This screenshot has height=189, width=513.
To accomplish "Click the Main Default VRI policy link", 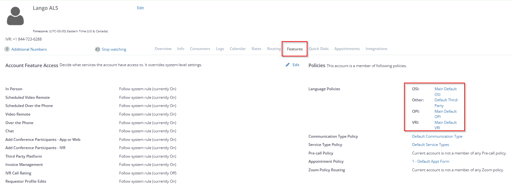I will pyautogui.click(x=445, y=123).
